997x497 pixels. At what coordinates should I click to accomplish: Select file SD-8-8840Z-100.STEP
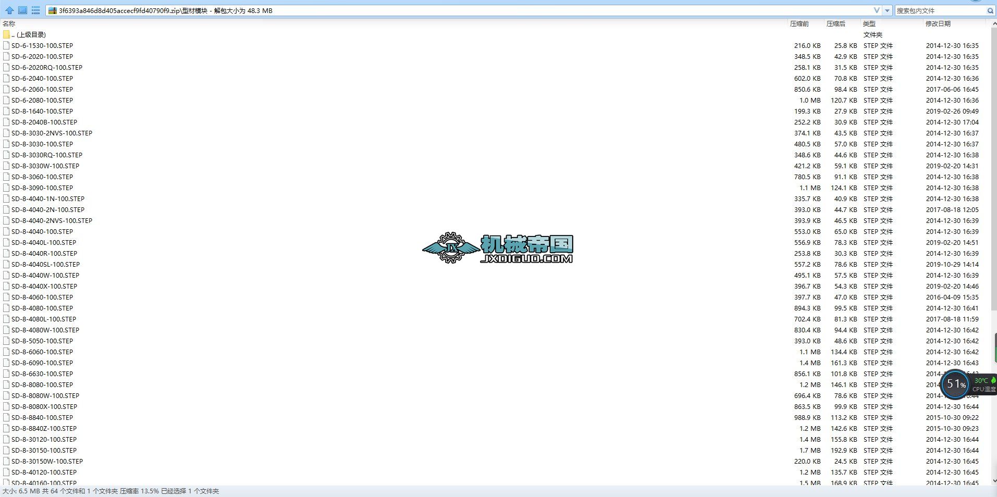(x=44, y=428)
